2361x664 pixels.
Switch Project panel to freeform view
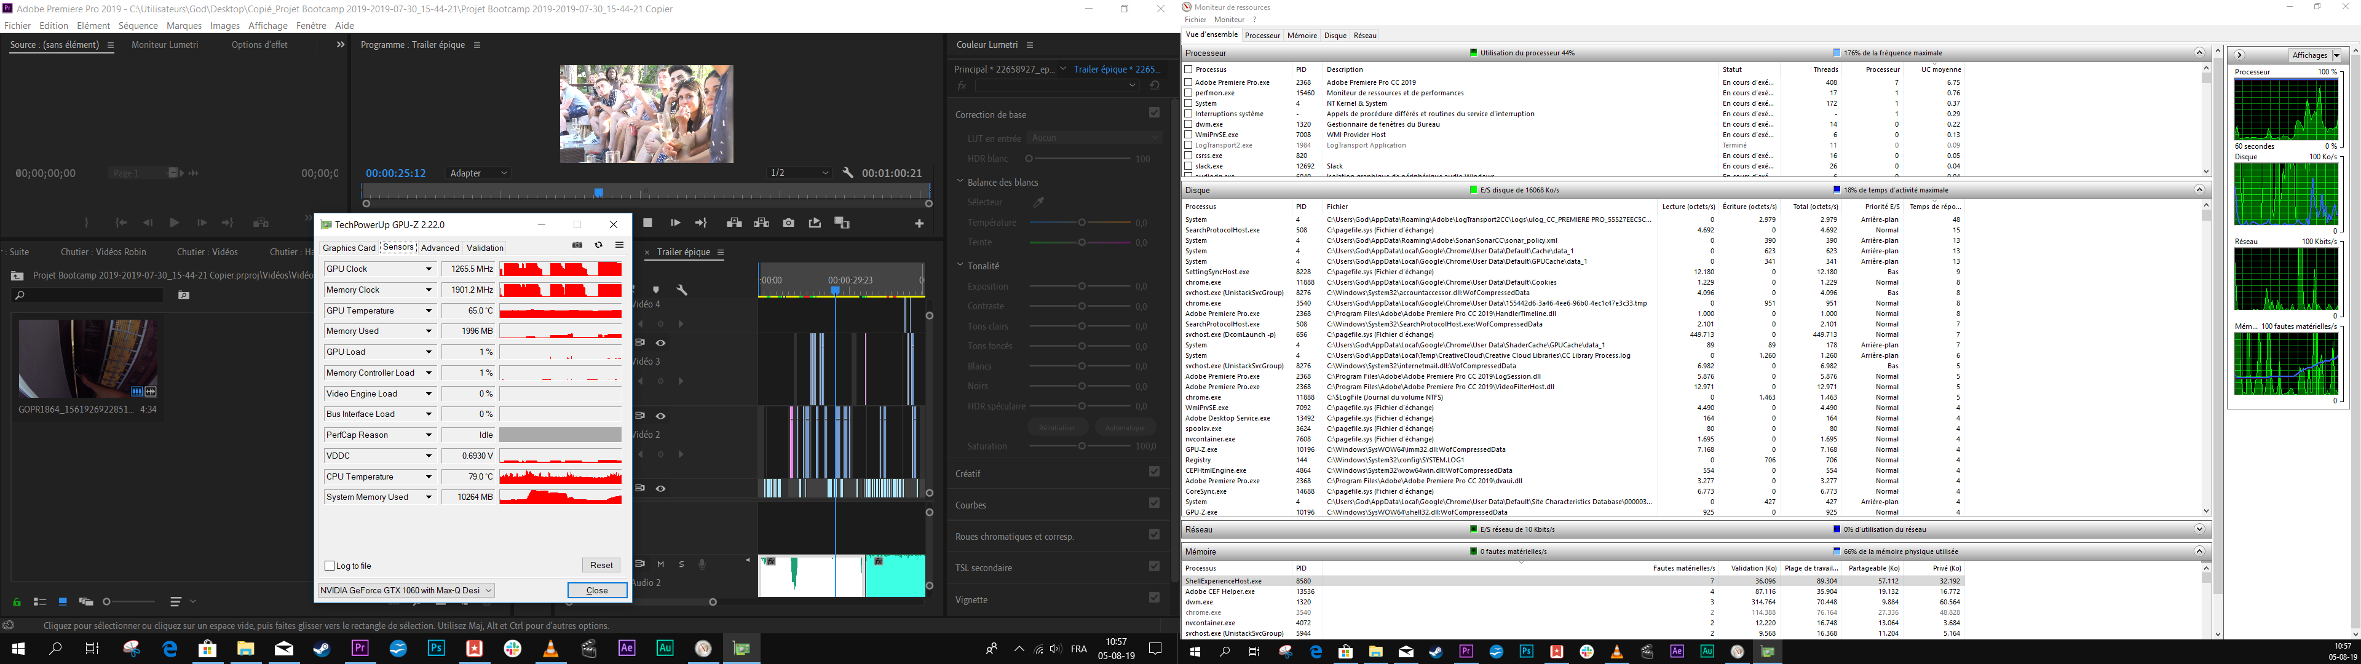(x=86, y=603)
